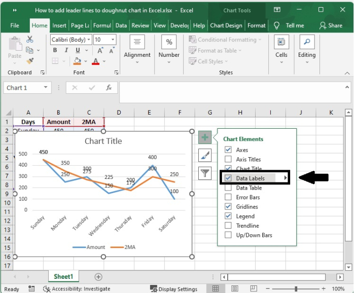The width and height of the screenshot is (355, 293).
Task: Click the Format Painter brush icon
Action: [x=30, y=61]
